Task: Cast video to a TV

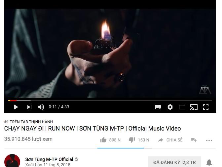Action: (x=194, y=107)
